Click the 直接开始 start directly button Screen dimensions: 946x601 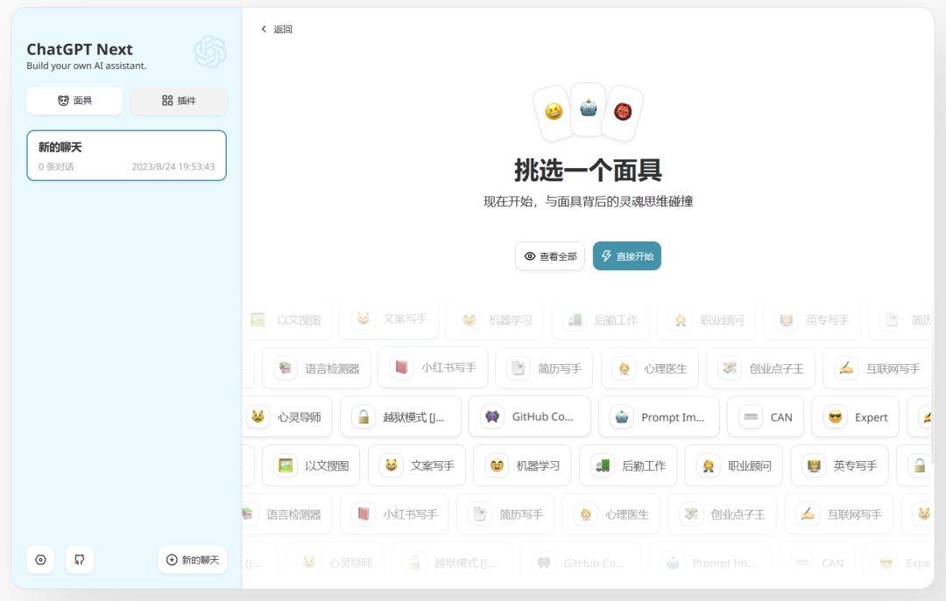point(627,256)
